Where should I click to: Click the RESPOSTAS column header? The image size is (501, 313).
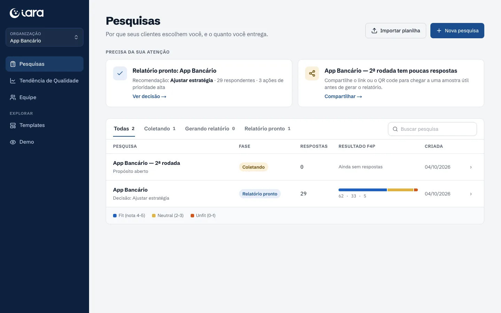tap(314, 146)
